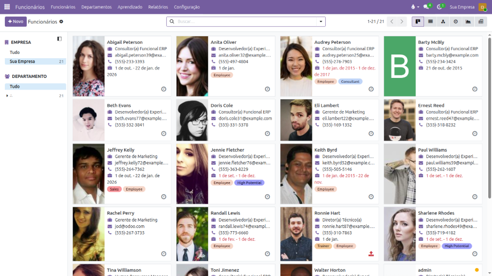Switch to pivot table view

(x=481, y=21)
